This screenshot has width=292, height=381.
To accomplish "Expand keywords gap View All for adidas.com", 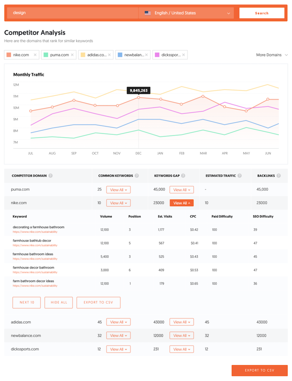I will click(x=182, y=322).
